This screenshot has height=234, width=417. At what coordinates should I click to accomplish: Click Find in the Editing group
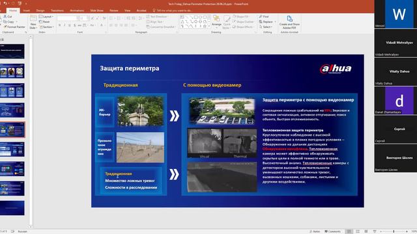pyautogui.click(x=264, y=16)
